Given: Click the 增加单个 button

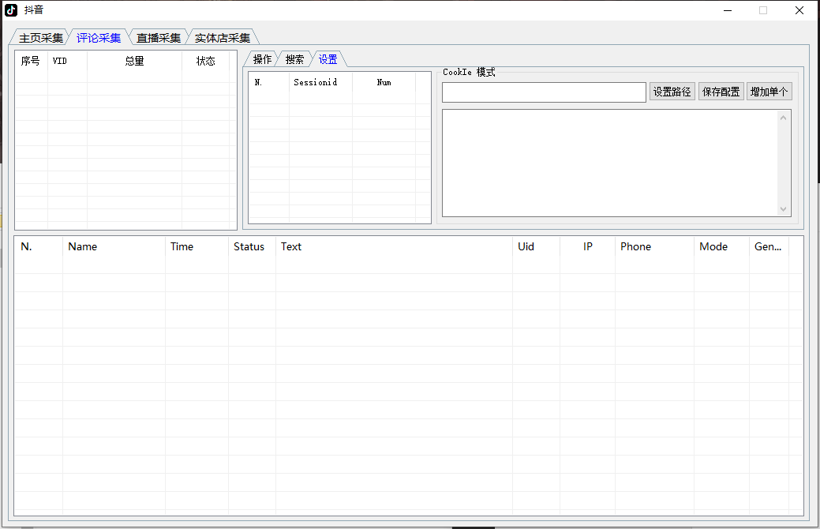Looking at the screenshot, I should [x=769, y=92].
